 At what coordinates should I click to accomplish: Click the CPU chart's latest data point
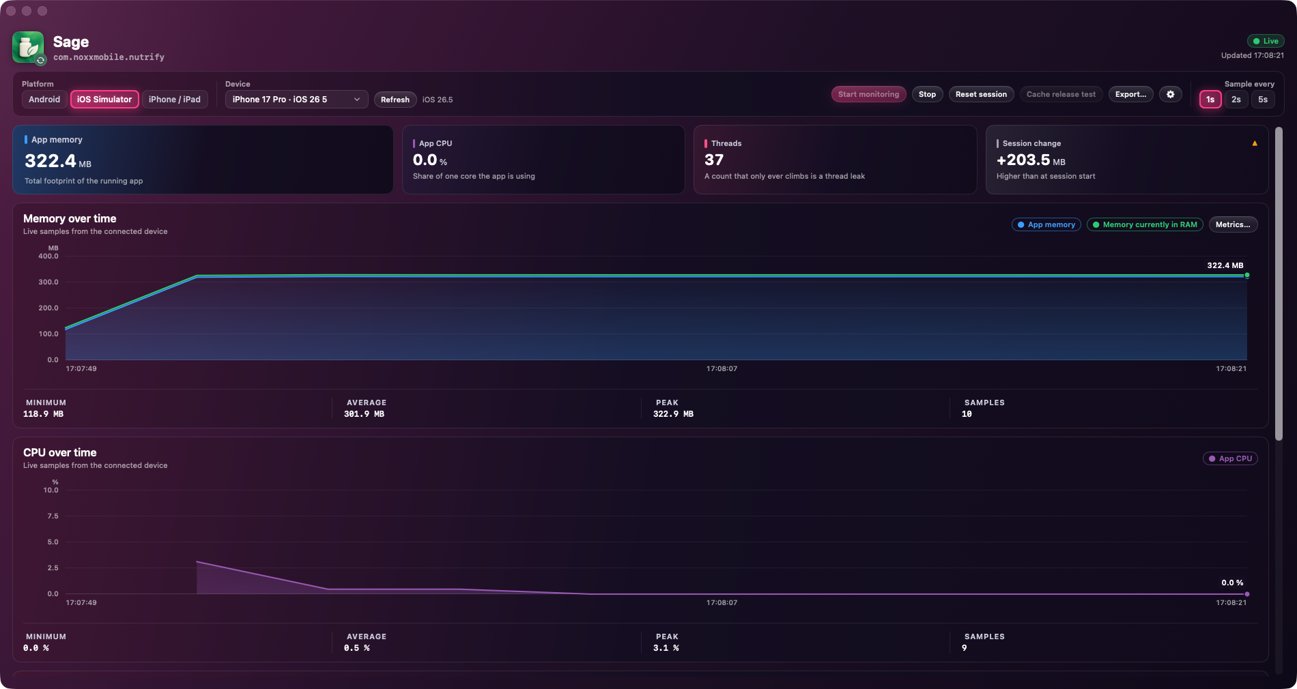pyautogui.click(x=1246, y=594)
